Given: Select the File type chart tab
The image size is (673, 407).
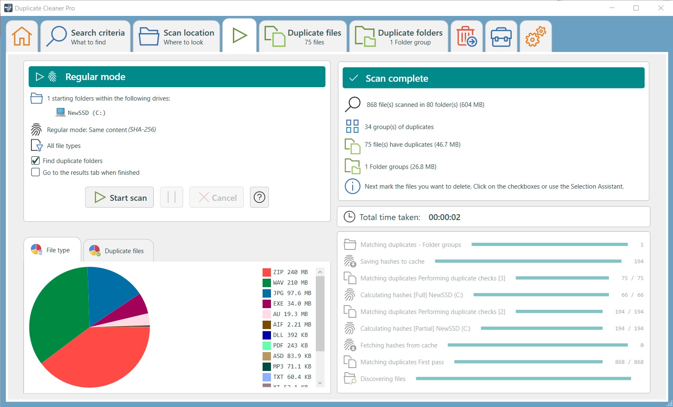Looking at the screenshot, I should tap(52, 250).
